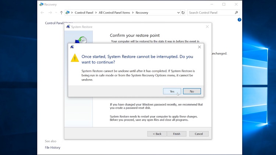The height and width of the screenshot is (155, 276).
Task: Go up one folder level
Action: 61,13
